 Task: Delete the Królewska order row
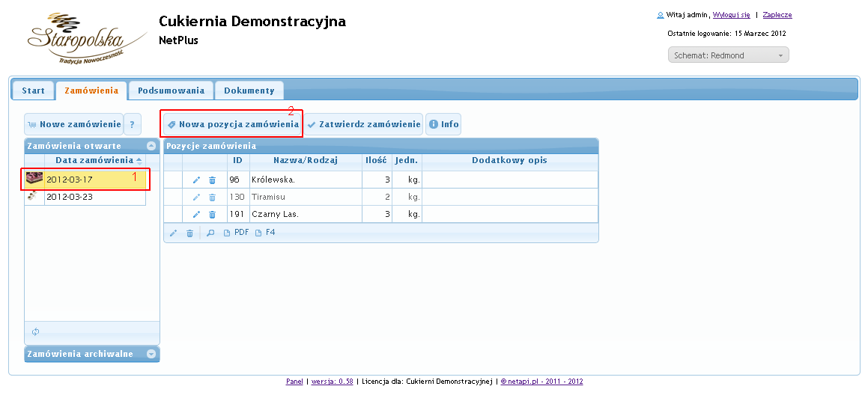[212, 180]
